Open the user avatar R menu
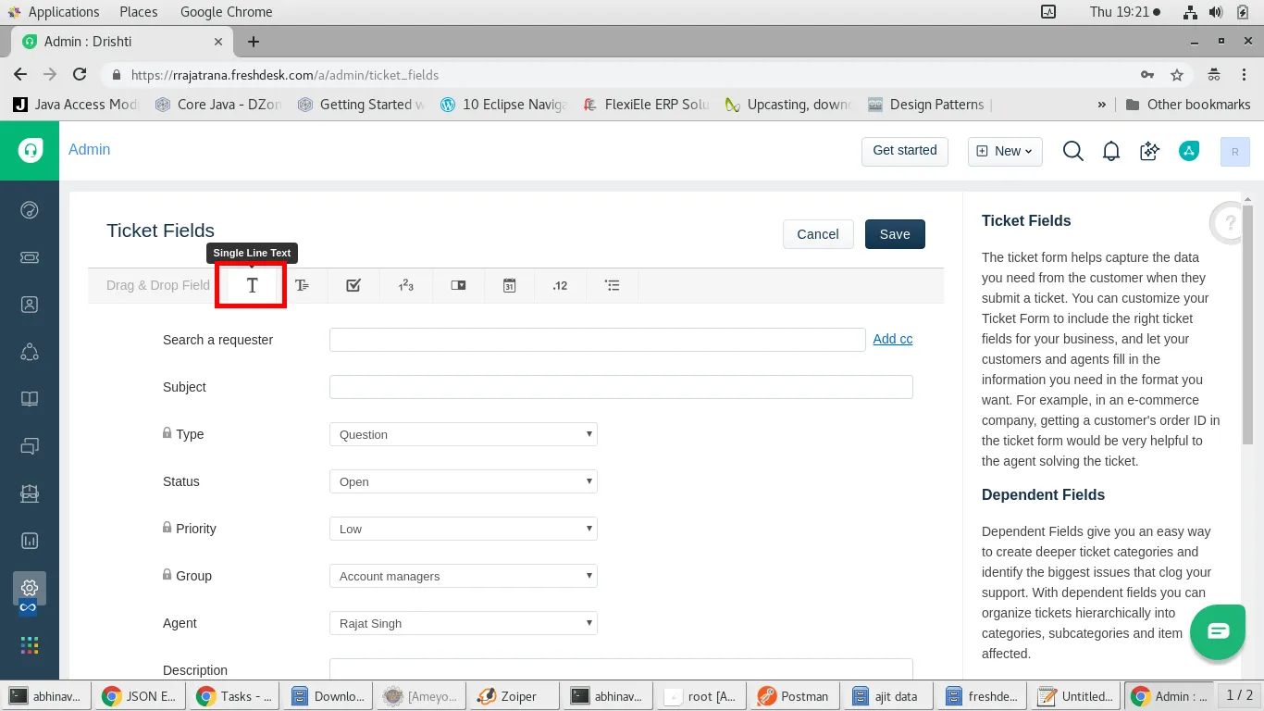The image size is (1264, 711). (1235, 152)
